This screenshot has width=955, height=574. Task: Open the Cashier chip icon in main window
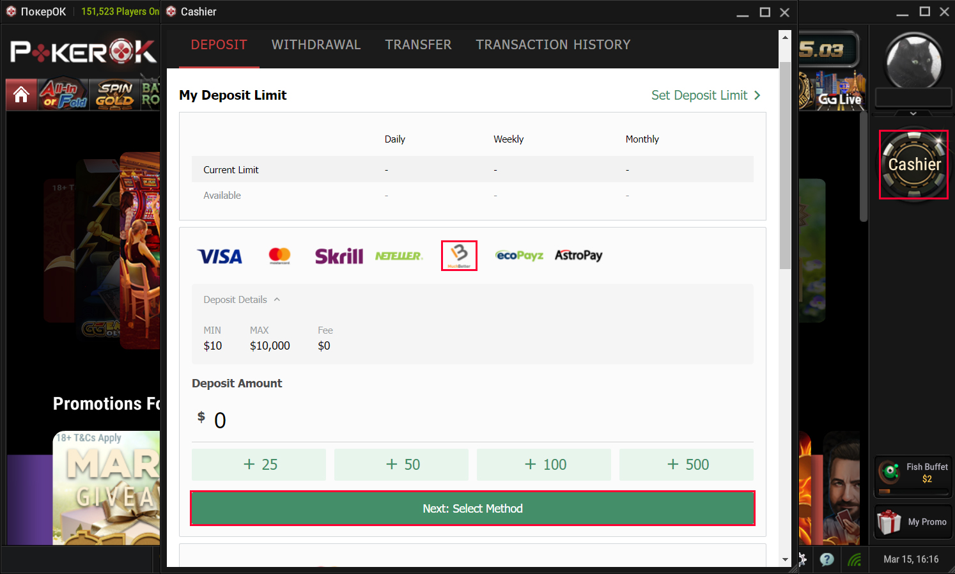tap(913, 165)
